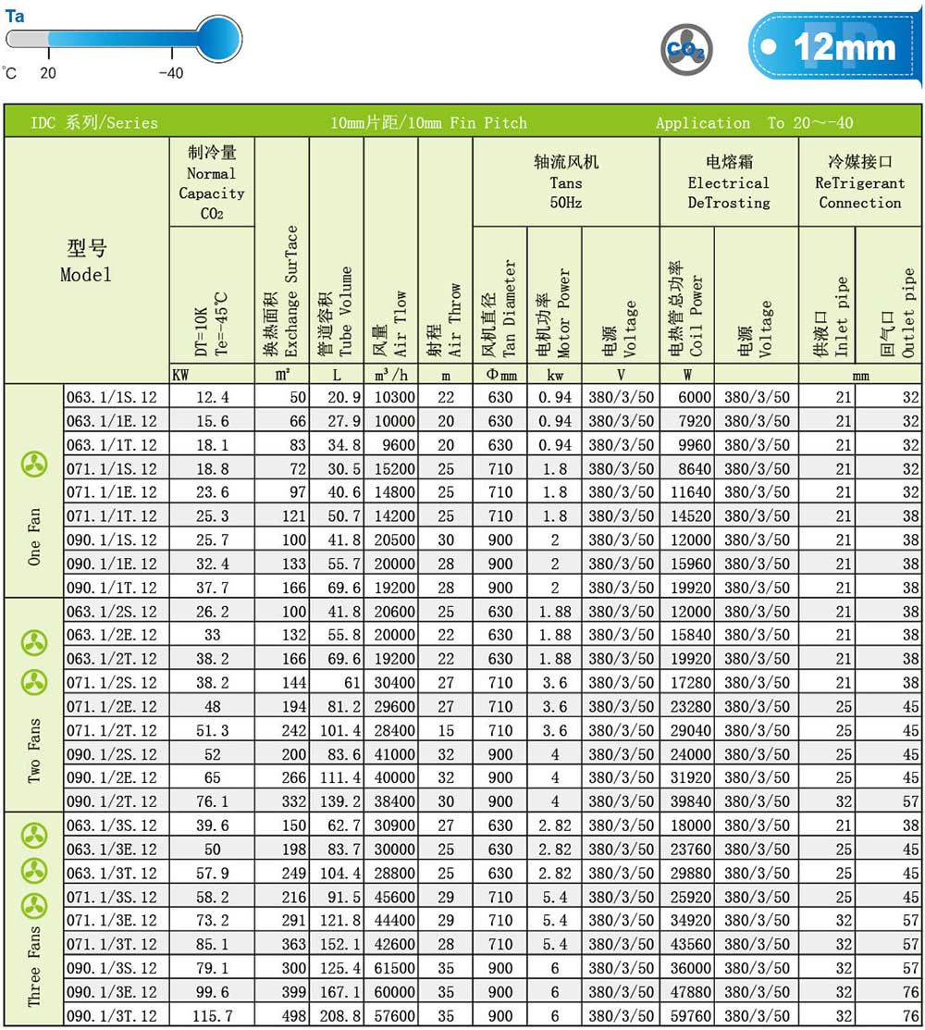Screen dimensions: 925x1030
Task: Click the 'One Fan' group label
Action: 34,536
